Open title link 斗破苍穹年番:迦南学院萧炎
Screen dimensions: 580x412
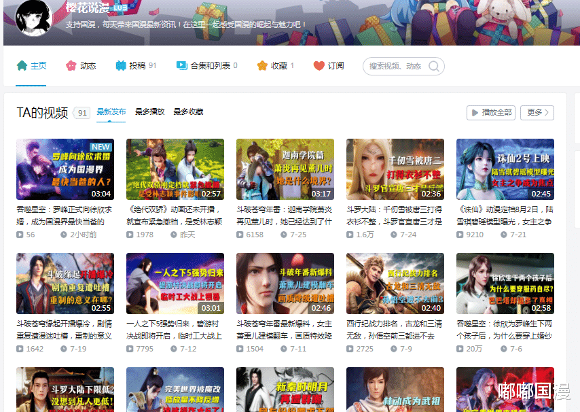[x=285, y=216]
